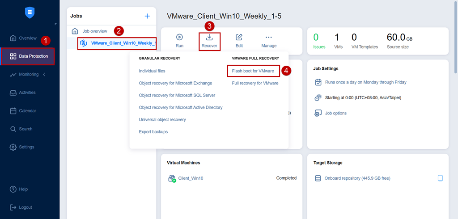Choose Object recovery for Microsoft Exchange
This screenshot has height=219, width=458.
175,83
